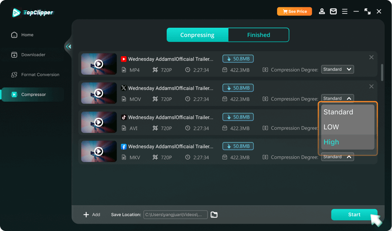Viewport: 392px width, 231px height.
Task: Click the video title on the MKV row
Action: click(x=171, y=147)
